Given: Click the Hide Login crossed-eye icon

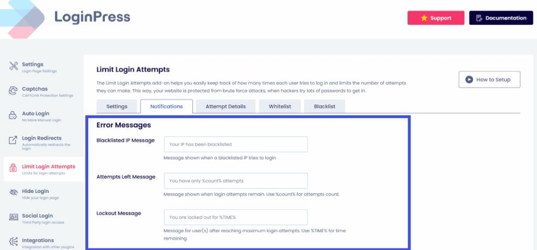Looking at the screenshot, I should (x=14, y=193).
